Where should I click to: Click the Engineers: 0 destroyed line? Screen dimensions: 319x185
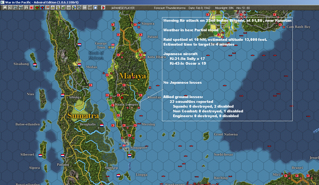click(x=206, y=116)
